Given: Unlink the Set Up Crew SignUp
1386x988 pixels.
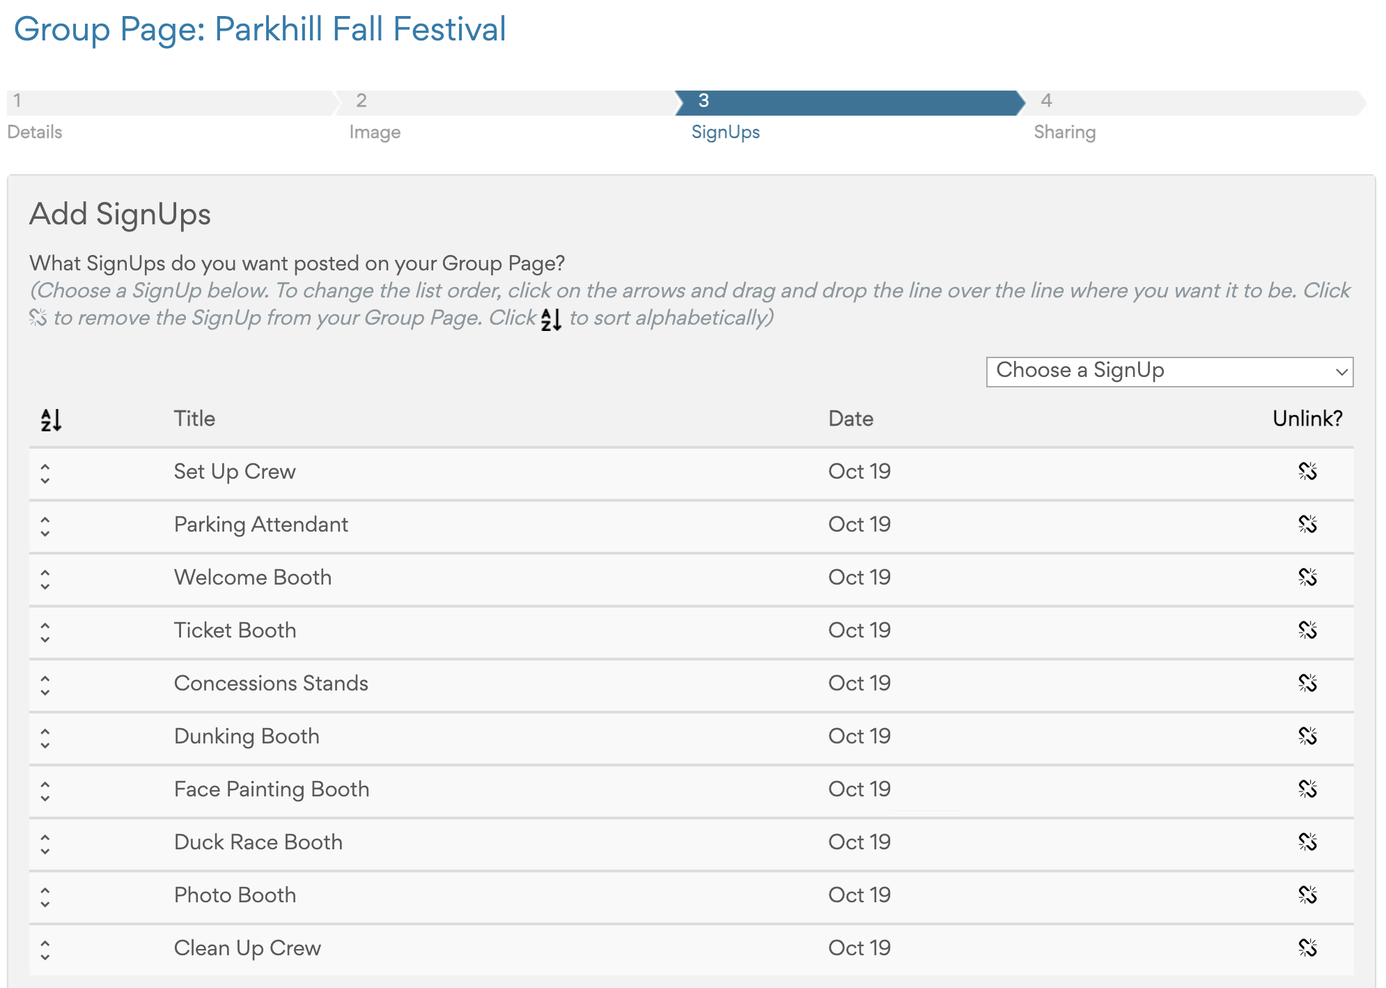Looking at the screenshot, I should tap(1307, 472).
